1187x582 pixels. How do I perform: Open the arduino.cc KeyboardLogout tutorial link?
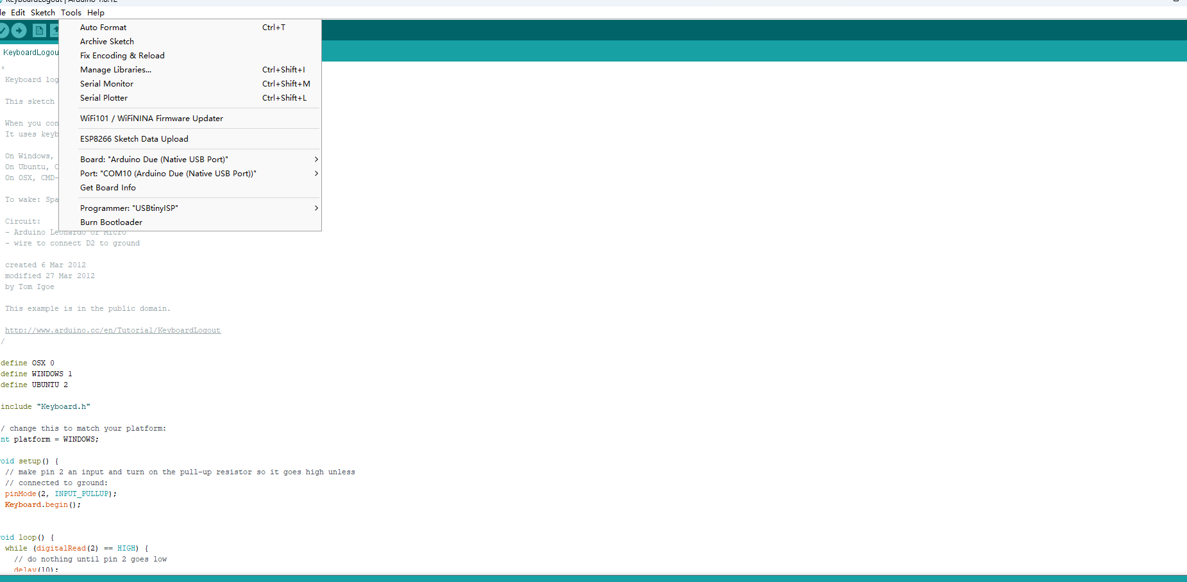(x=113, y=331)
